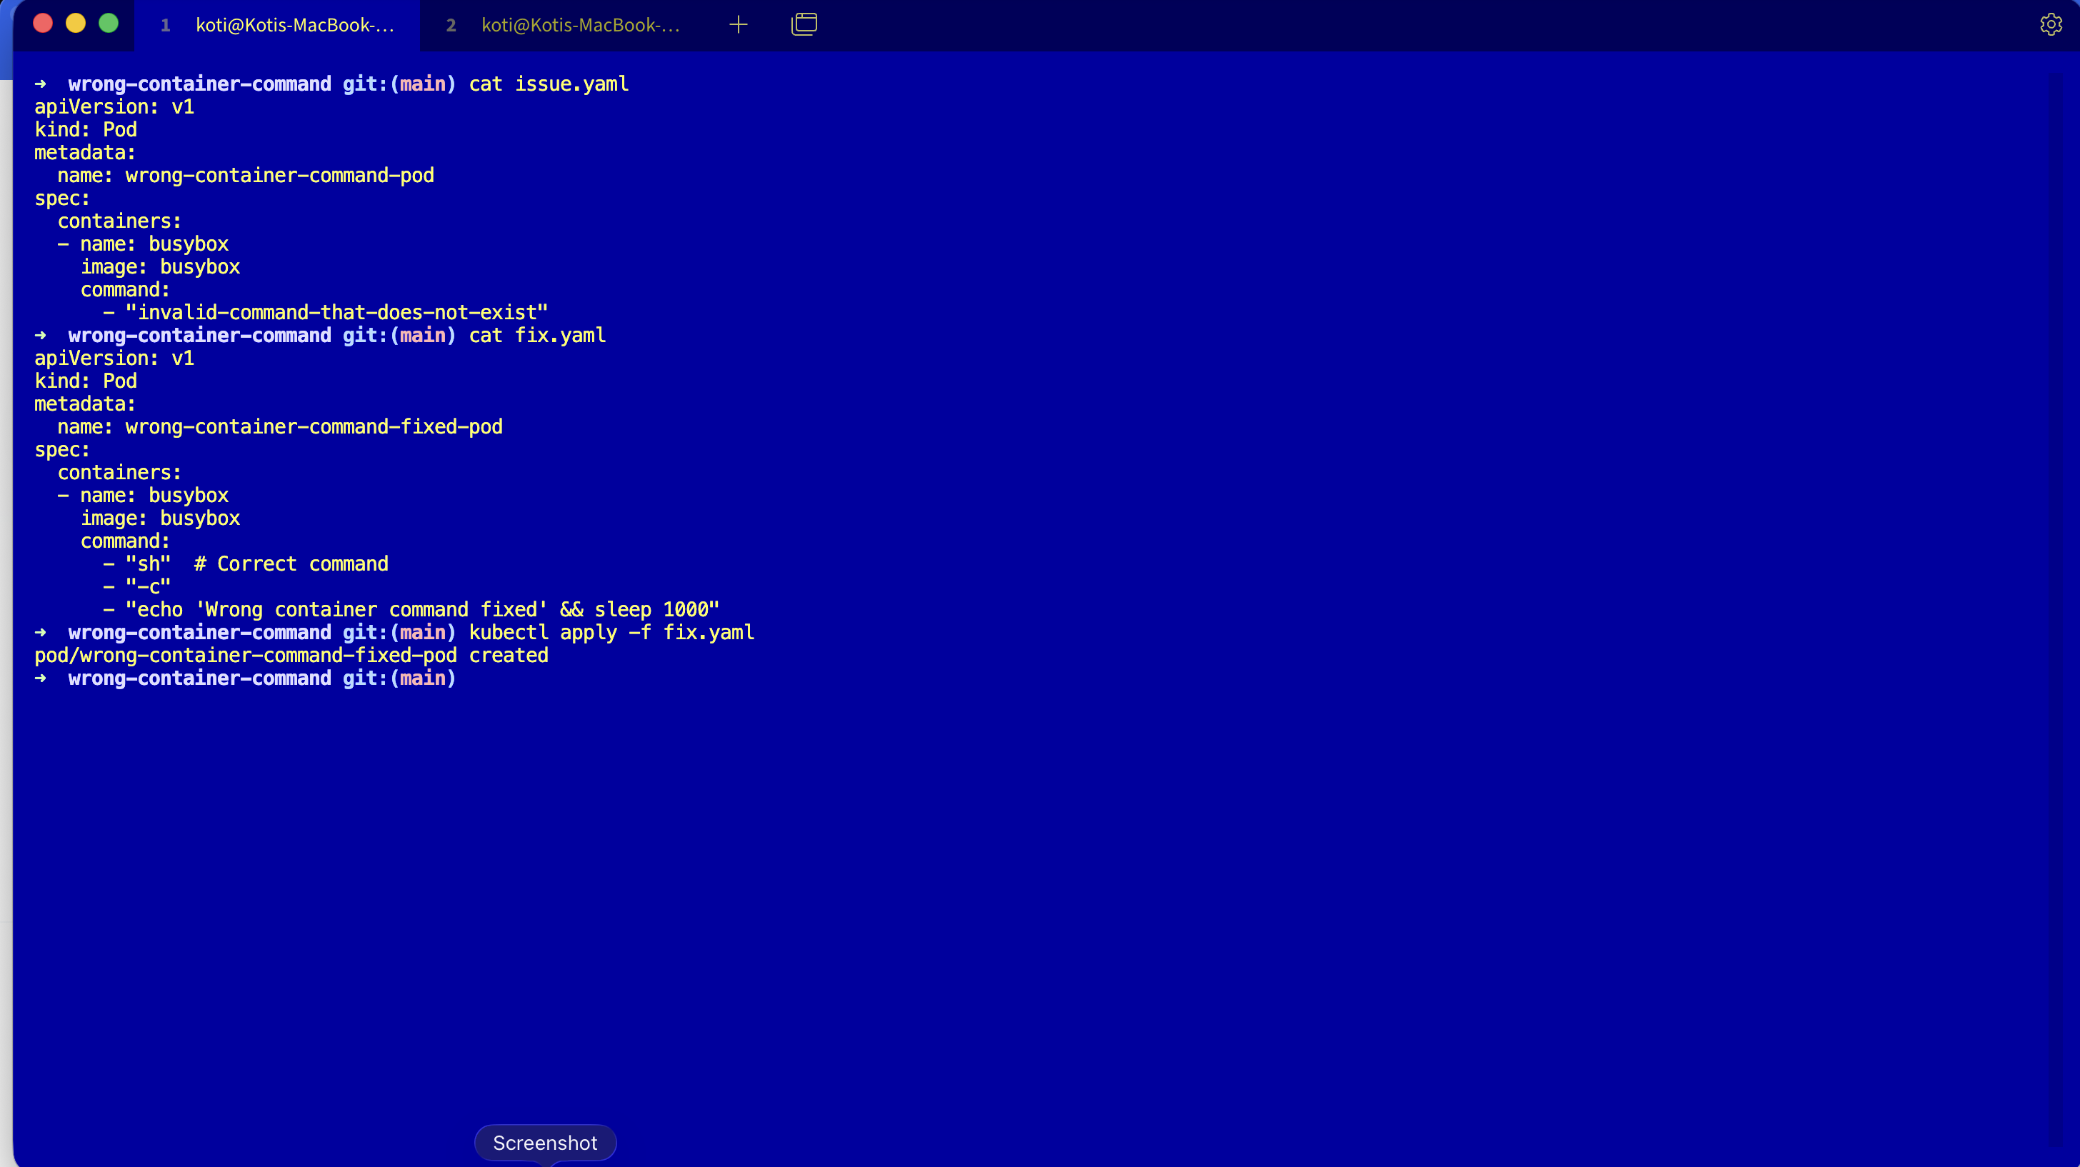
Task: Click the green zoom traffic light button
Action: (108, 24)
